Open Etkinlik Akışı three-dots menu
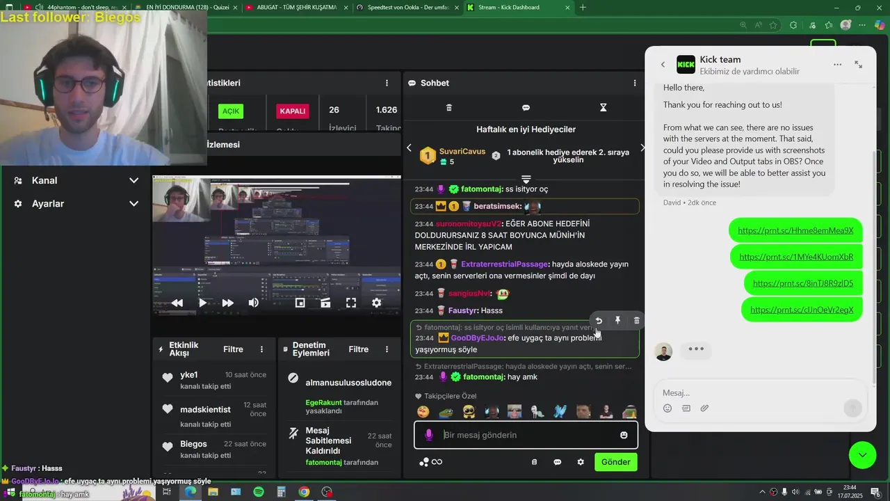The height and width of the screenshot is (501, 890). [x=261, y=349]
